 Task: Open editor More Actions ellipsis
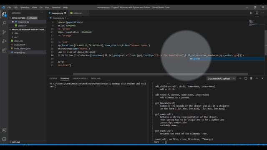point(262,13)
